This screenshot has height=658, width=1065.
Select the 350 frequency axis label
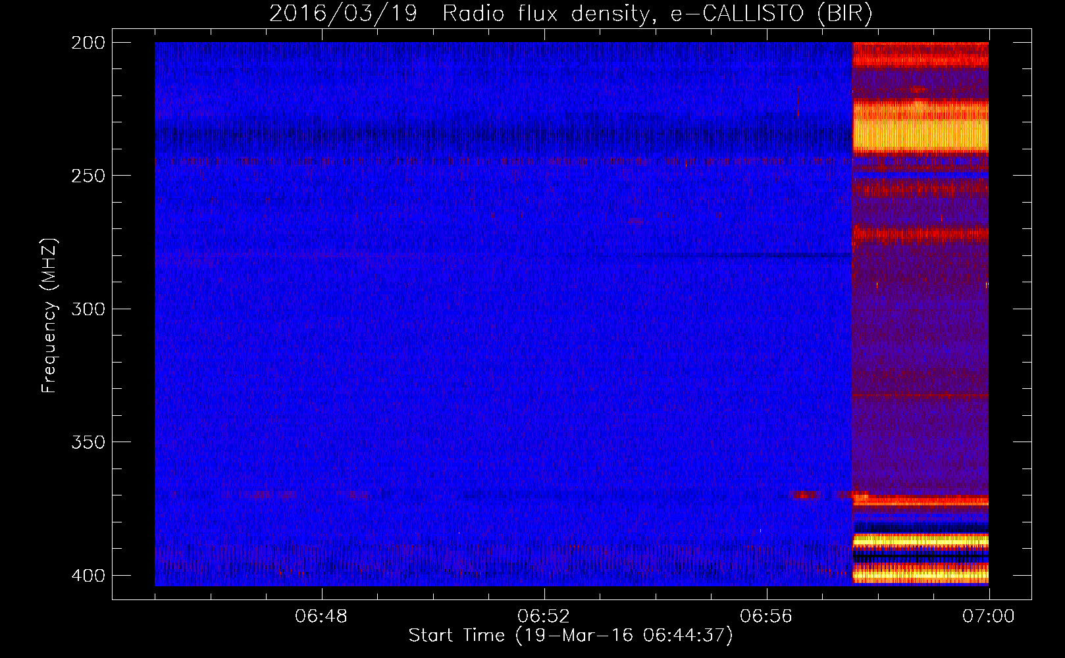[88, 442]
